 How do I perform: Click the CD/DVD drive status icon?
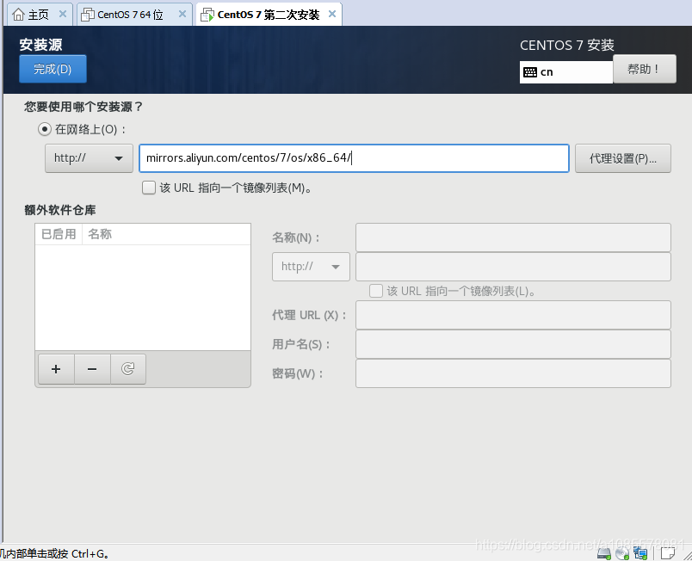[x=622, y=553]
